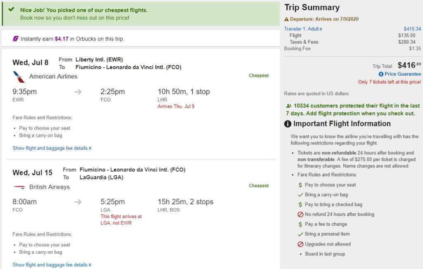Click the Upgrades not allowed prohibited icon
The height and width of the screenshot is (269, 423).
pos(300,244)
